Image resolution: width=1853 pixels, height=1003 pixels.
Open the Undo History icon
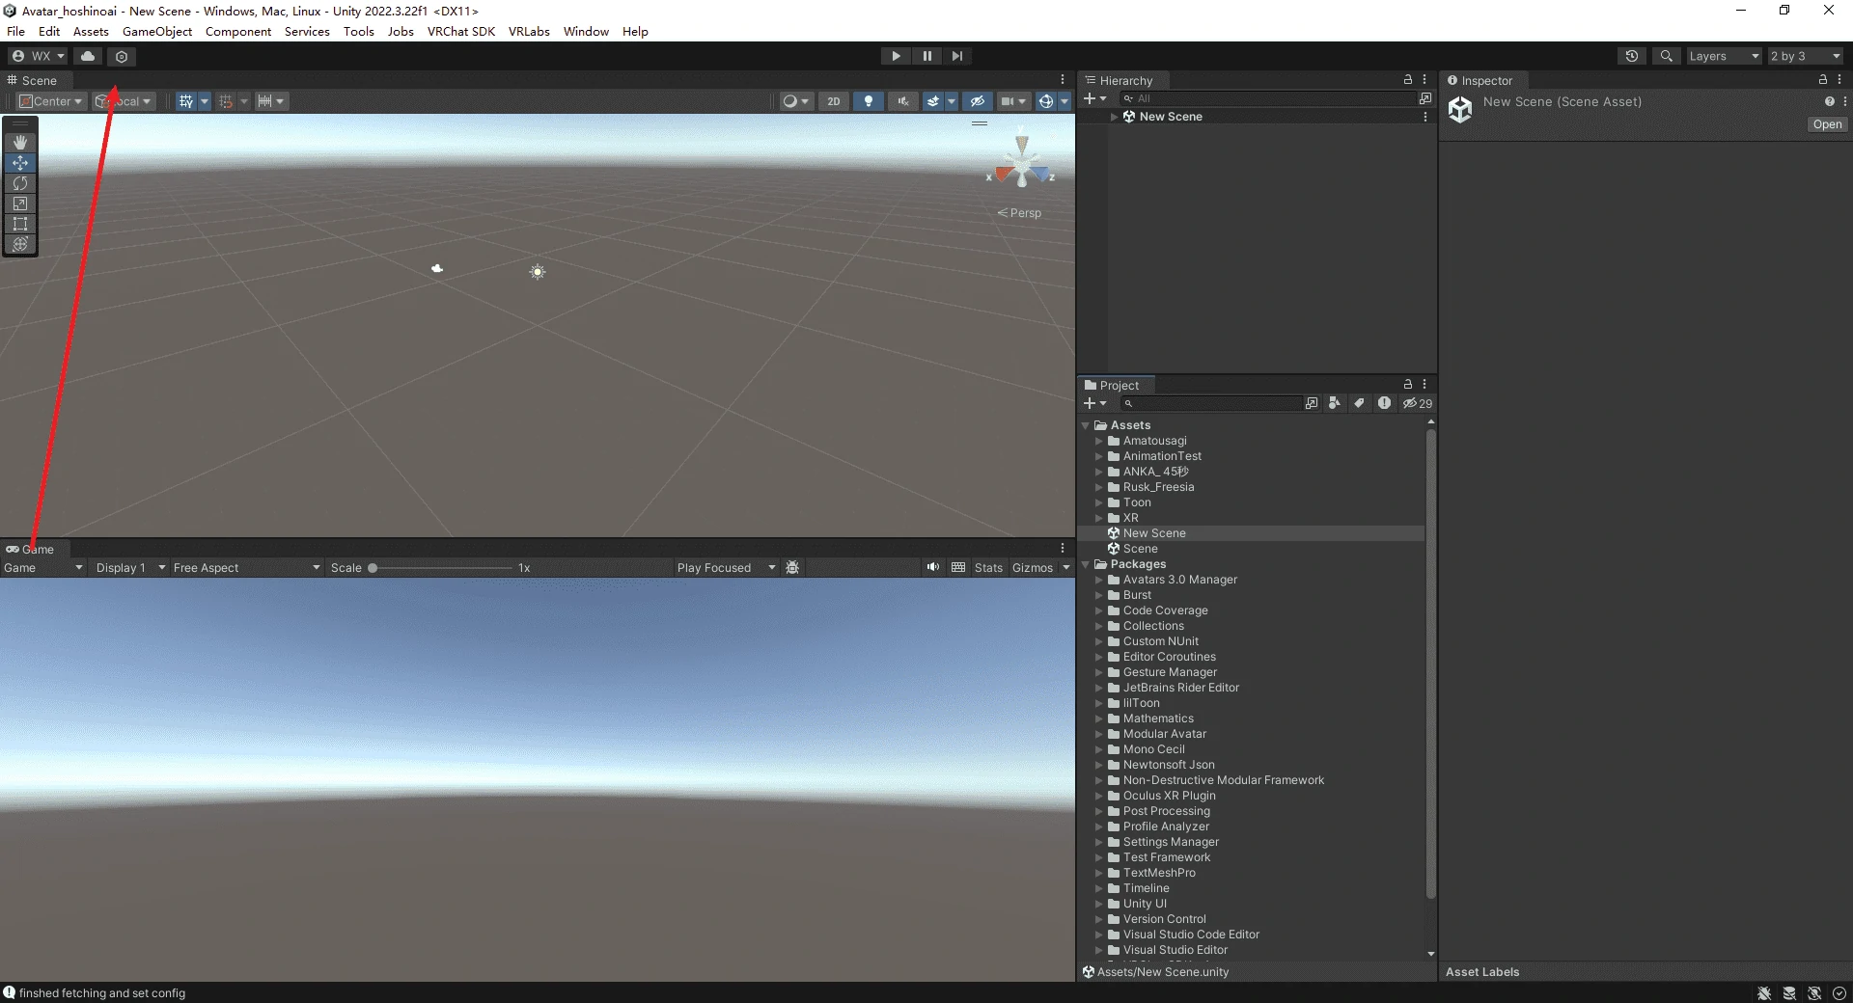click(1632, 56)
